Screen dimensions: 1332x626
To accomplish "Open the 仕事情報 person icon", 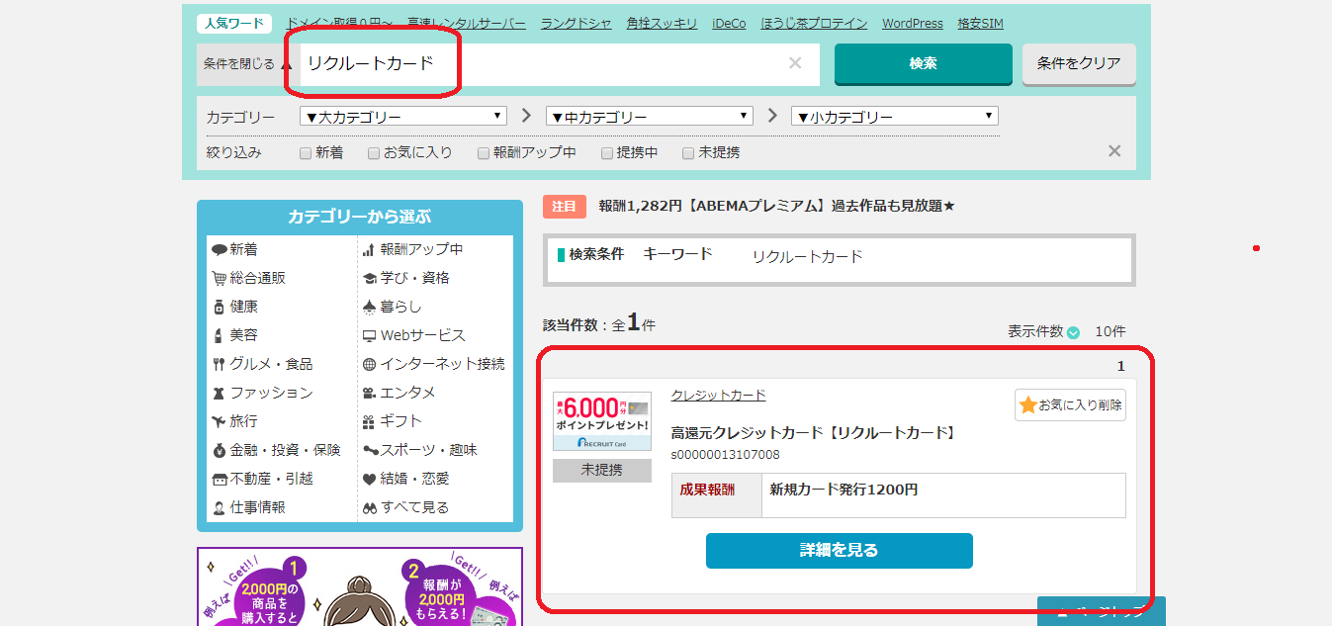I will click(220, 508).
